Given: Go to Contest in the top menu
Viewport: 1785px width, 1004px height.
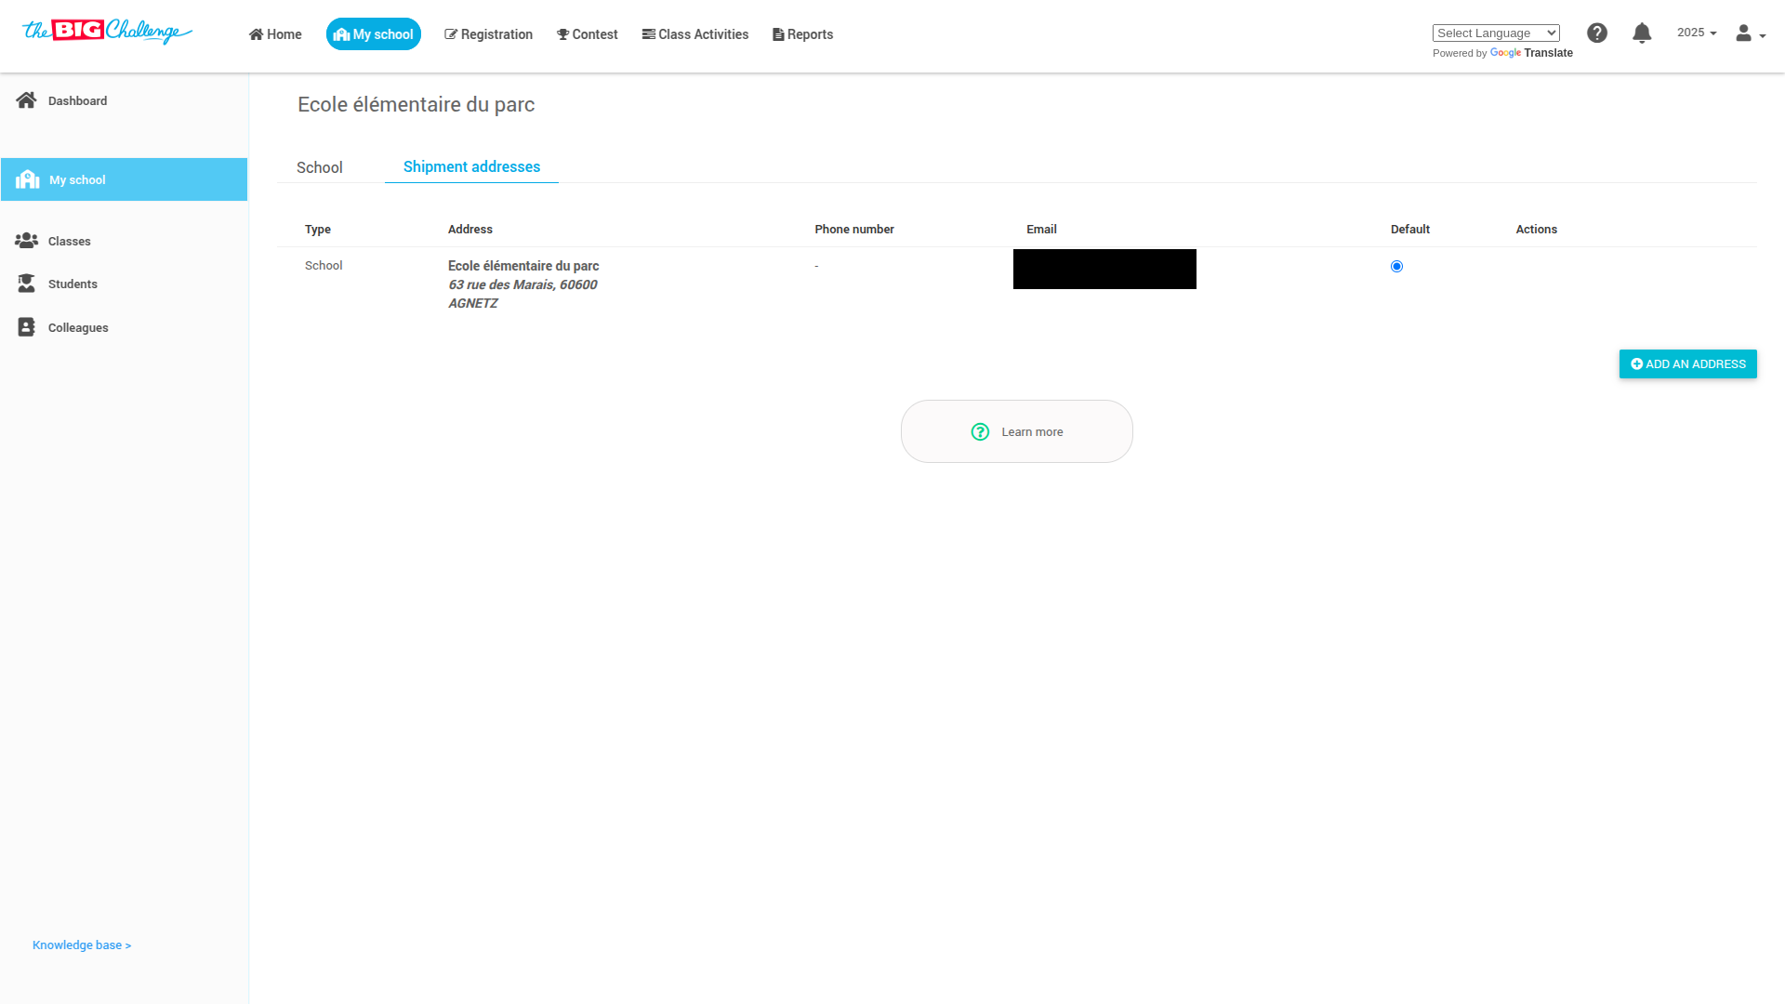Looking at the screenshot, I should pos(587,34).
